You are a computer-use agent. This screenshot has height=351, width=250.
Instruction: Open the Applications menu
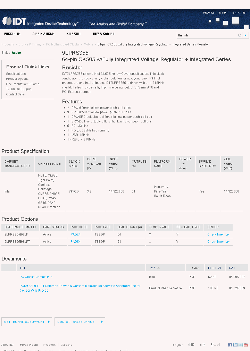point(43,34)
